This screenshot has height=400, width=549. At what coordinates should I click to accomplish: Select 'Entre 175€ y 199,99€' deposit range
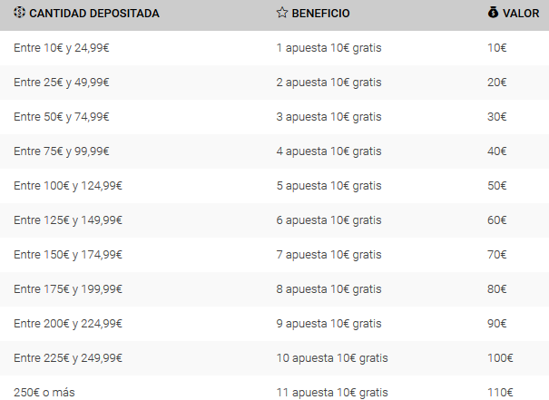pyautogui.click(x=68, y=289)
